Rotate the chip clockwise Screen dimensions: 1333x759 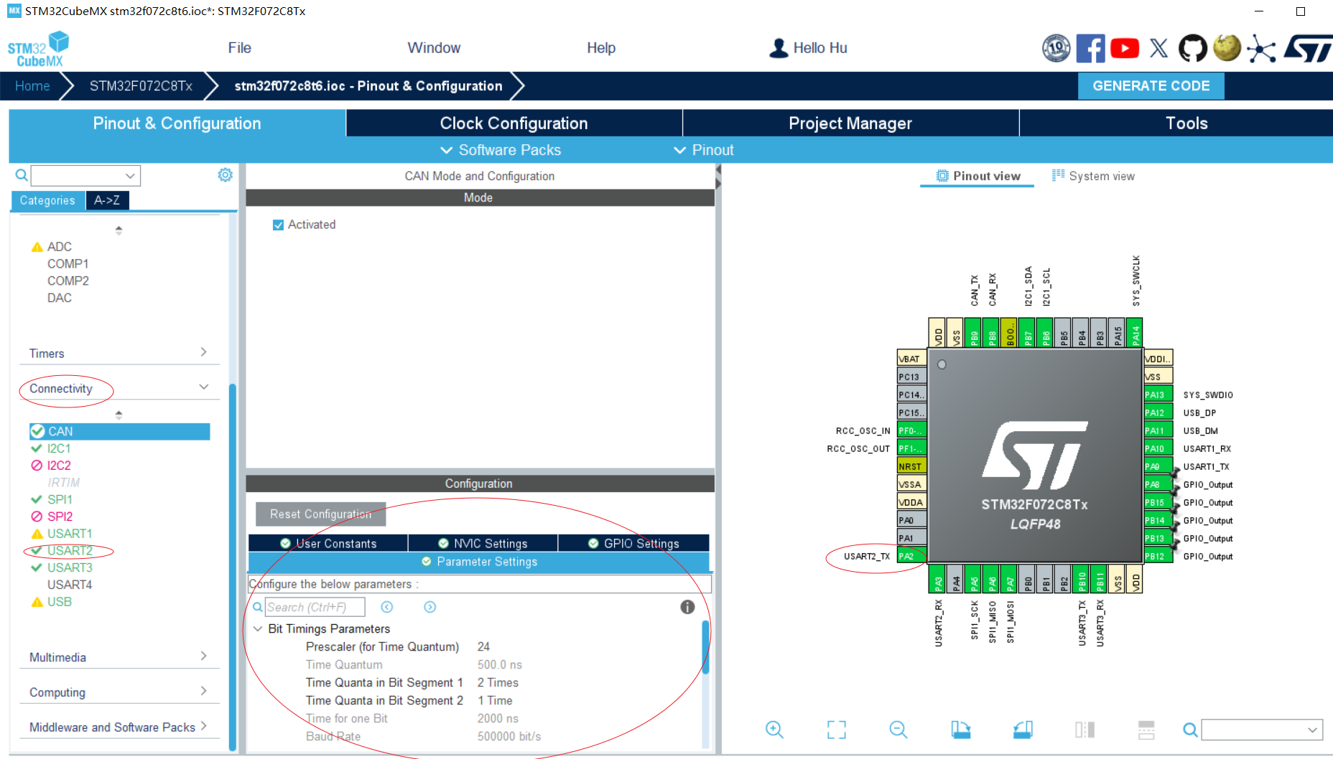point(961,730)
